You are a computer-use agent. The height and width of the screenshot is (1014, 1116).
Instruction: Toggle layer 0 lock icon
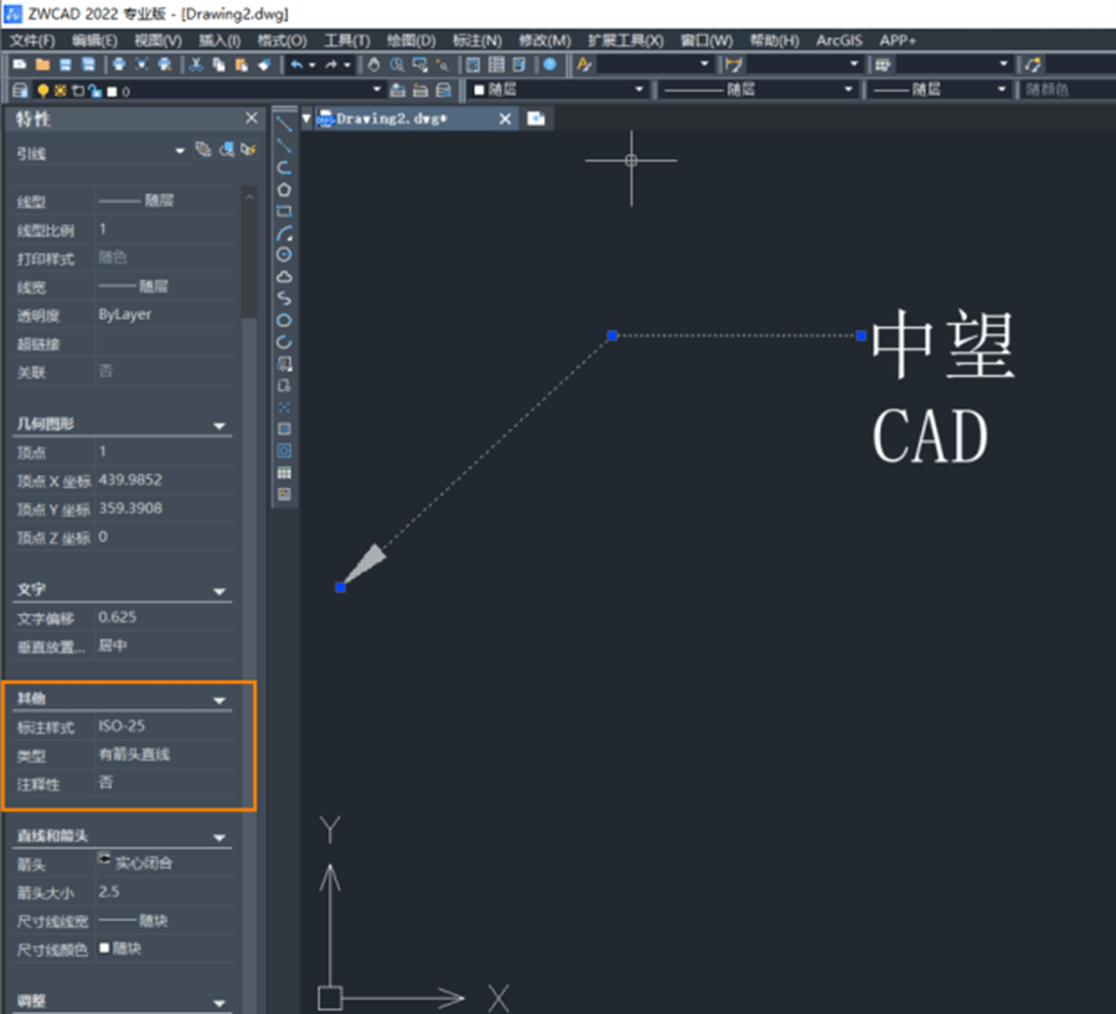click(x=94, y=91)
